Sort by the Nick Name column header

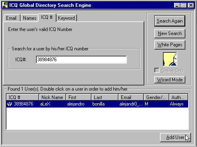[52, 97]
